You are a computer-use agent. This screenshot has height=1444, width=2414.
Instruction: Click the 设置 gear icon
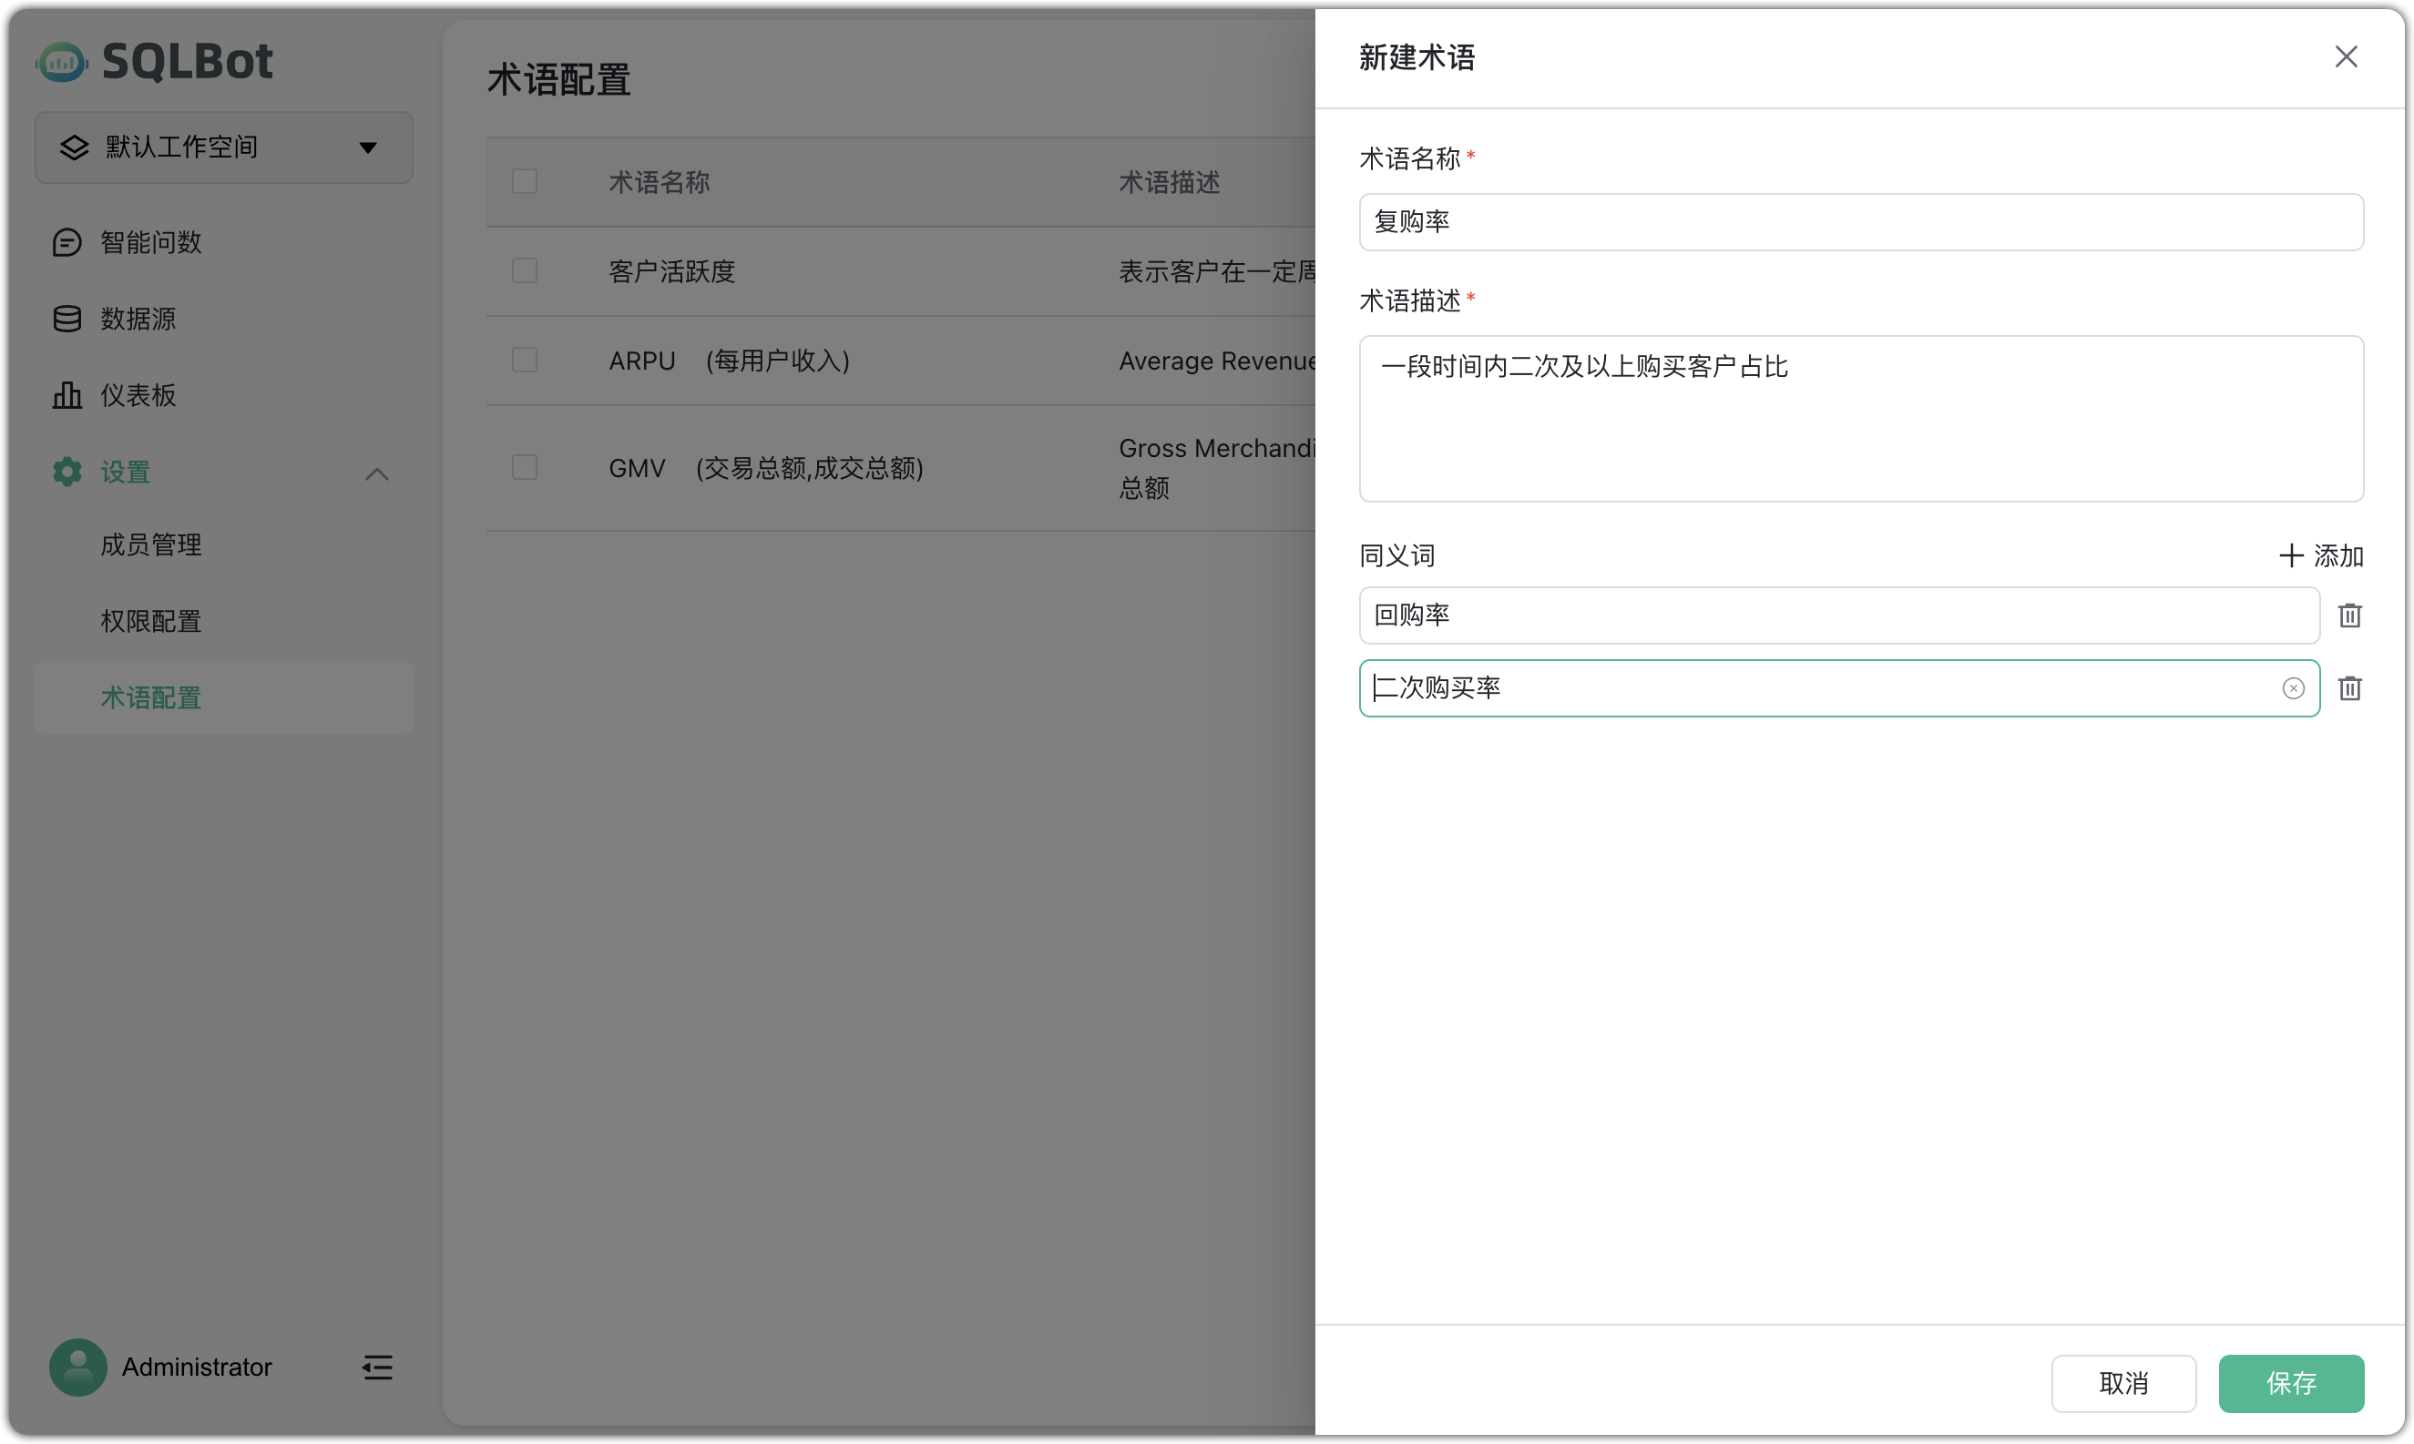pyautogui.click(x=66, y=472)
